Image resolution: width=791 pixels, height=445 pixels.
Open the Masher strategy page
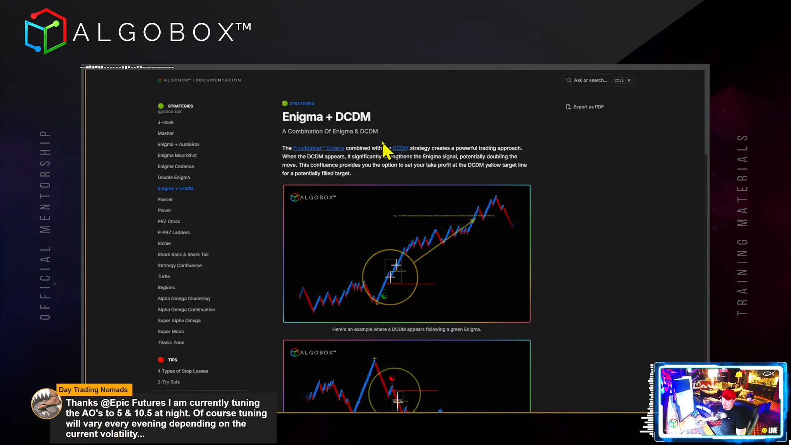(166, 133)
